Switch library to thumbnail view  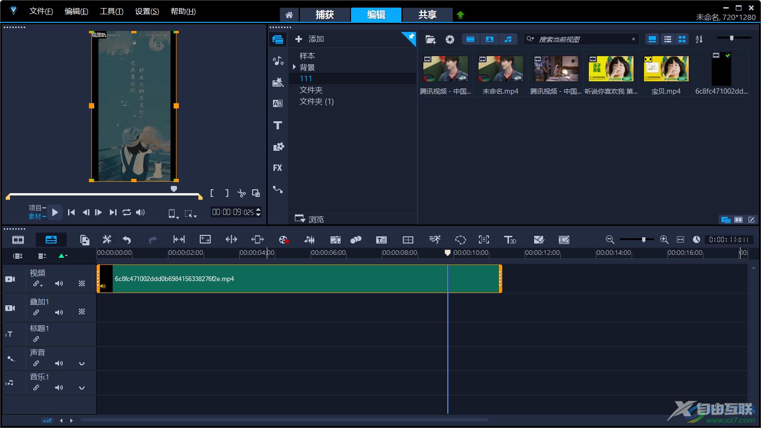[682, 39]
